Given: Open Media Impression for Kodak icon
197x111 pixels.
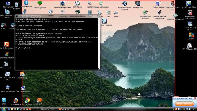Looking at the screenshot, I should pyautogui.click(x=7, y=14).
